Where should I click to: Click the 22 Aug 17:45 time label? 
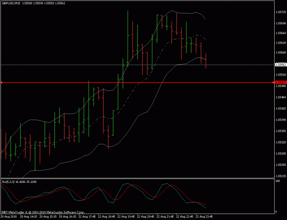point(87,217)
